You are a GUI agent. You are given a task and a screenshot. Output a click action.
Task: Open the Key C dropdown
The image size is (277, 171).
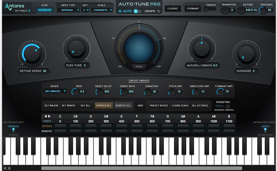pyautogui.click(x=86, y=10)
